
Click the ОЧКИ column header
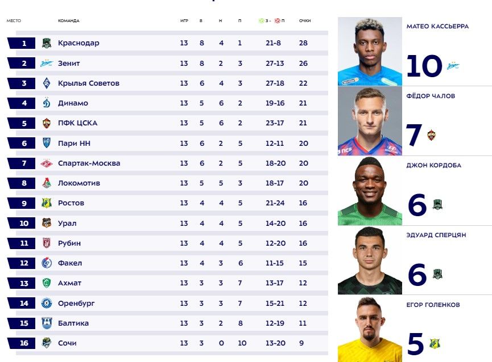click(x=305, y=21)
